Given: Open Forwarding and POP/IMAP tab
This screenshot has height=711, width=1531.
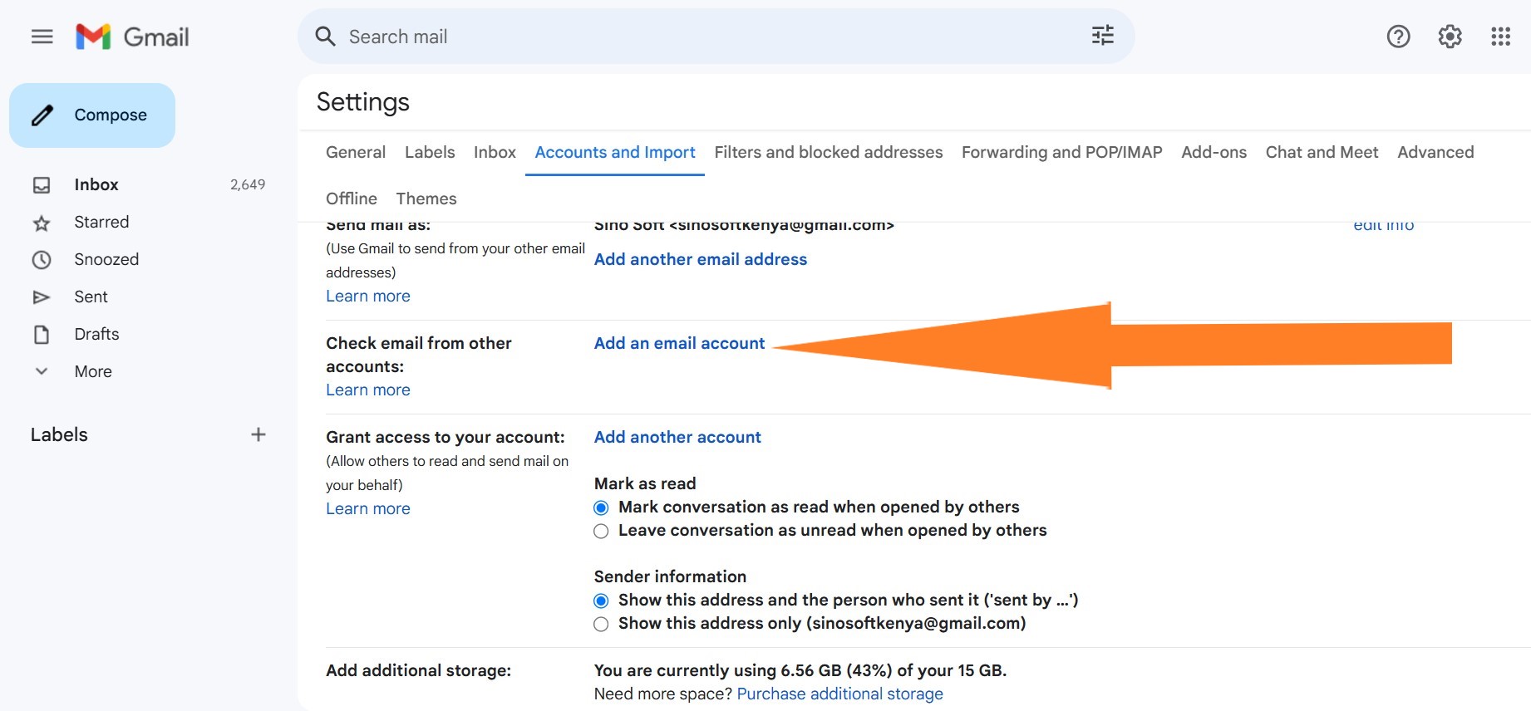Looking at the screenshot, I should (1062, 152).
